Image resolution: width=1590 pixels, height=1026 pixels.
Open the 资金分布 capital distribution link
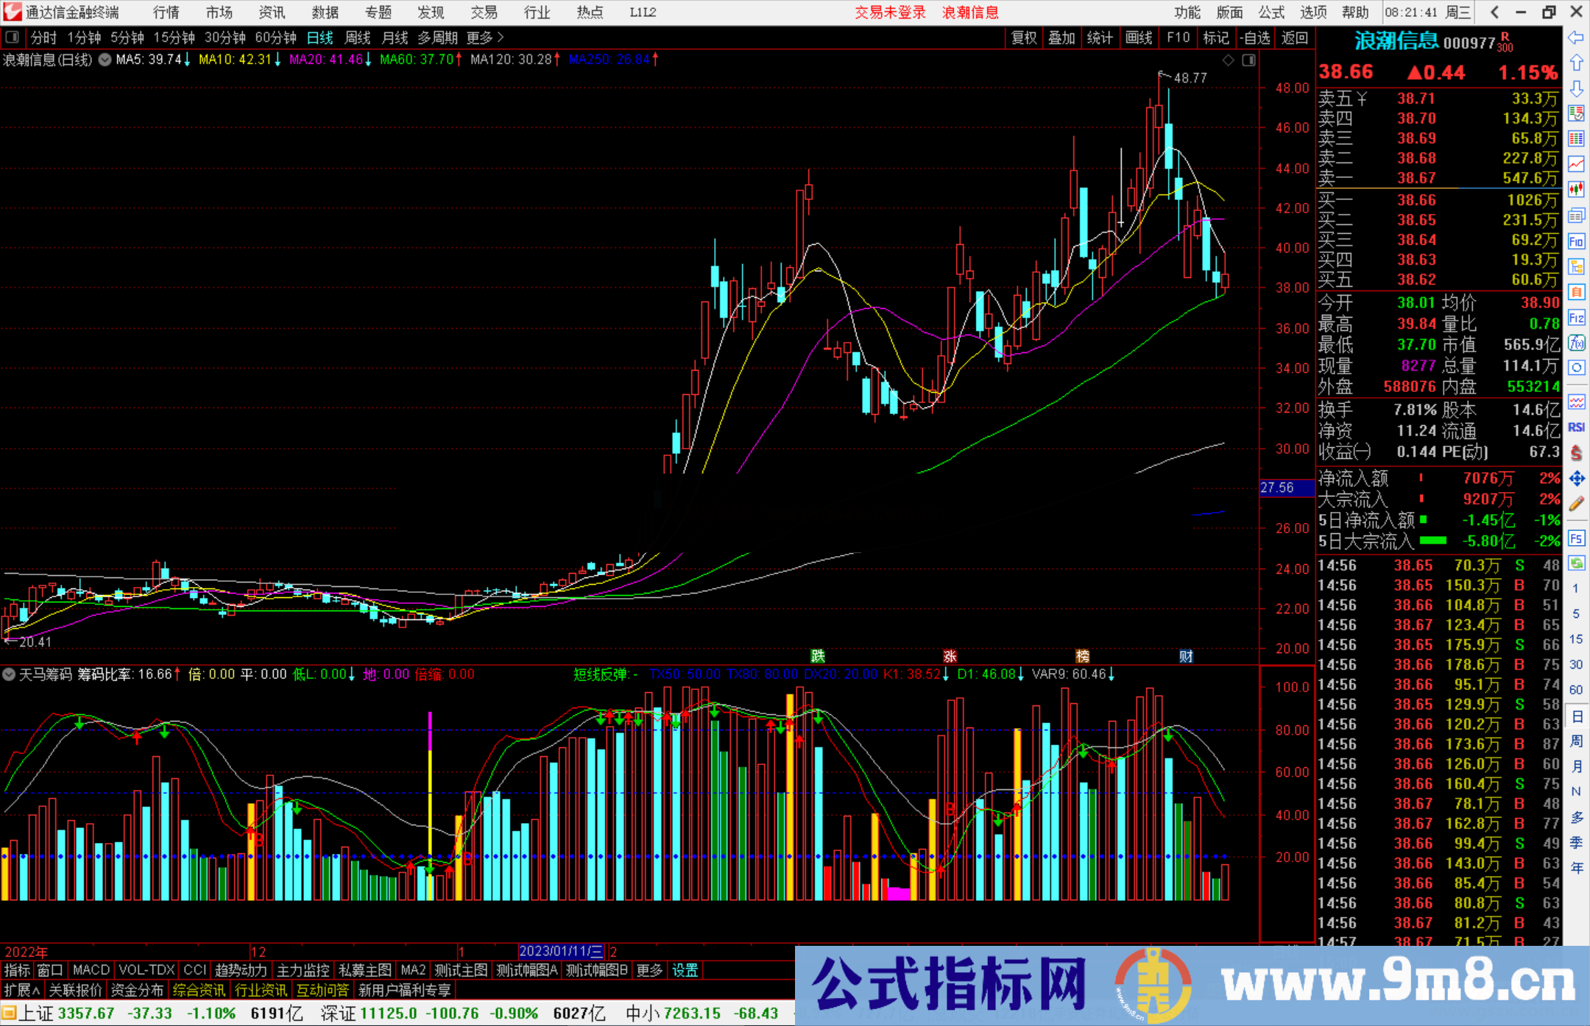click(x=137, y=990)
